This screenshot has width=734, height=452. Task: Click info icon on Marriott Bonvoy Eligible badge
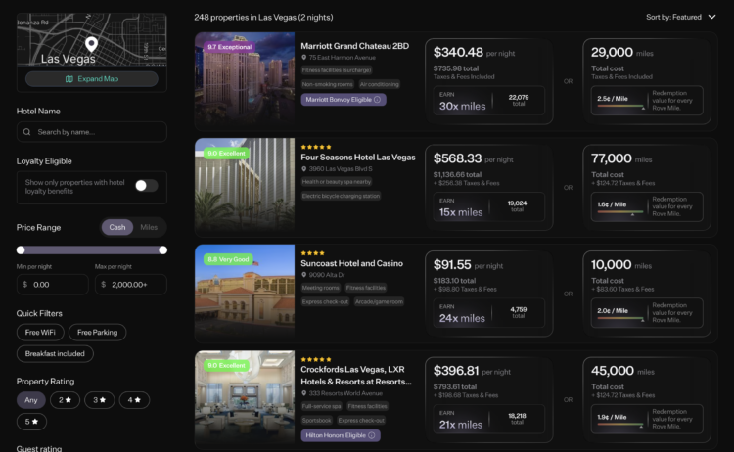click(378, 100)
